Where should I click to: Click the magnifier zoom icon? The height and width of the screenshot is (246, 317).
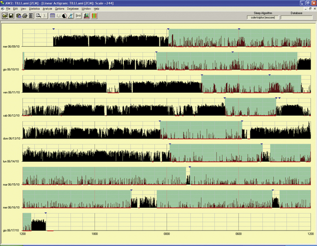(38, 16)
